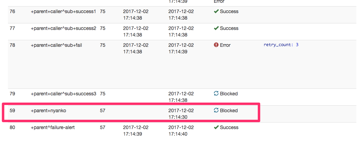Screen dimensions: 357x148
Task: Click the success checkmark for failure-alert task
Action: (216, 127)
